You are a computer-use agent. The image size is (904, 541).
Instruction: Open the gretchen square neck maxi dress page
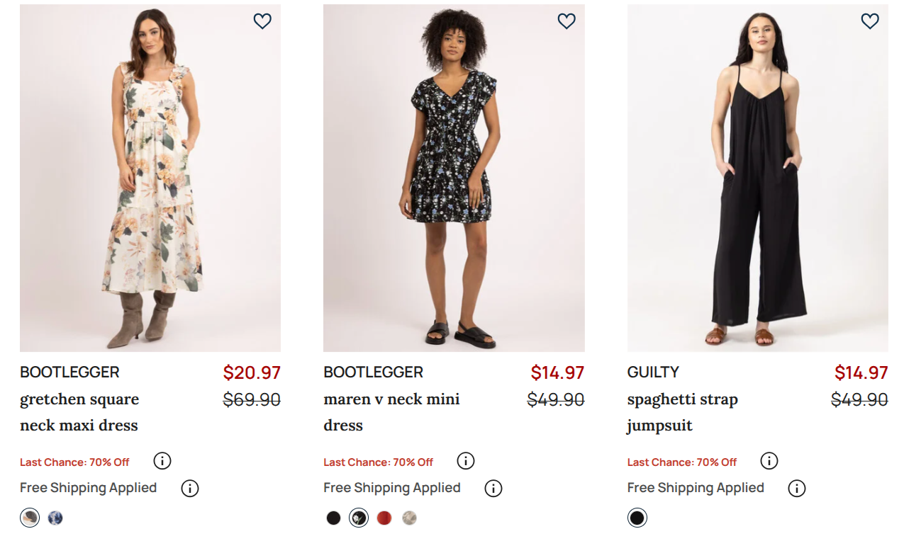pos(79,412)
